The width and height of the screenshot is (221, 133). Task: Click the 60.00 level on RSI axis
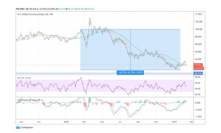(198, 83)
